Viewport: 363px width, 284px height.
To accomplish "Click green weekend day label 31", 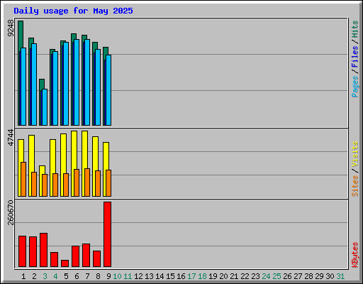I will coord(340,276).
